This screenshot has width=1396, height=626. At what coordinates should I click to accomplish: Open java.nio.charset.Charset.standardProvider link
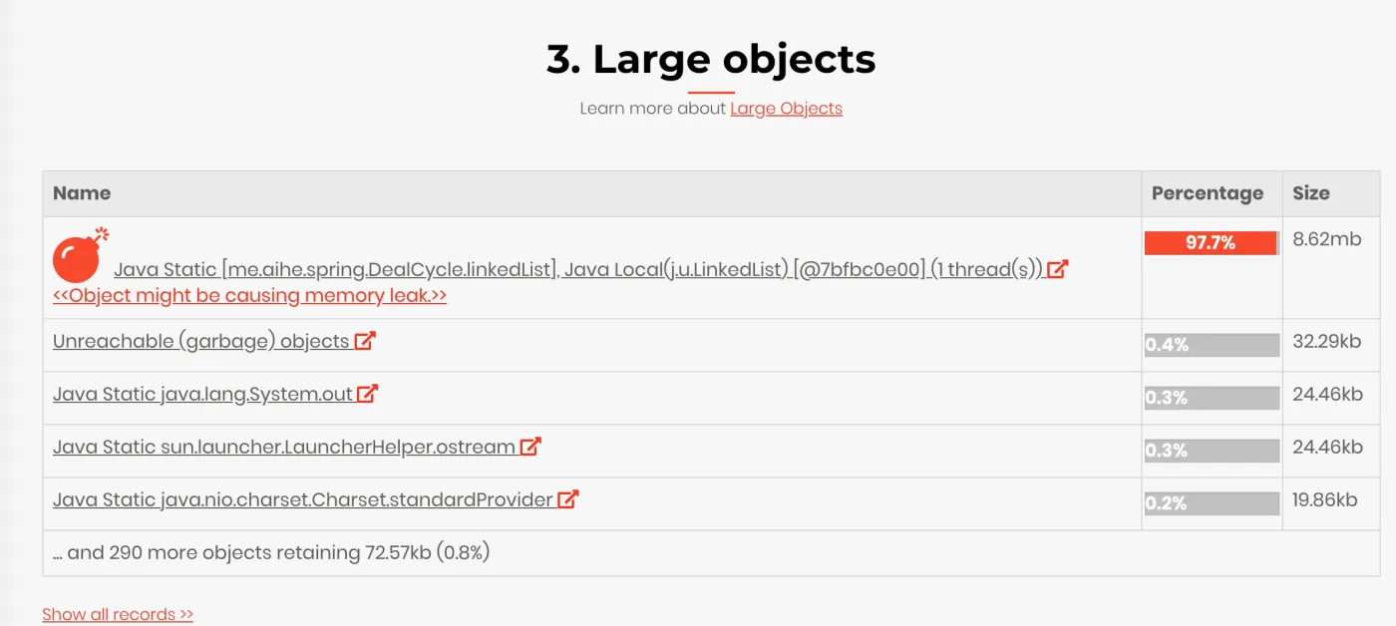pyautogui.click(x=303, y=500)
